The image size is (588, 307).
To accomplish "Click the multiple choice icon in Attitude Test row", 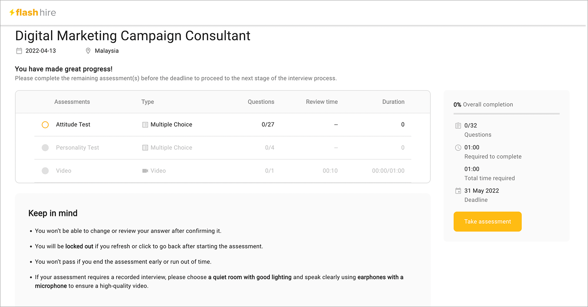I will click(x=145, y=124).
